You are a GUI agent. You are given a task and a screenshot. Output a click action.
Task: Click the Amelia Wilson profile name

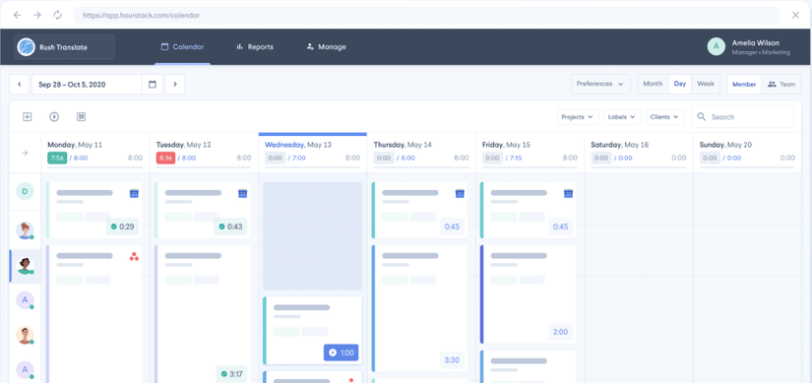755,43
